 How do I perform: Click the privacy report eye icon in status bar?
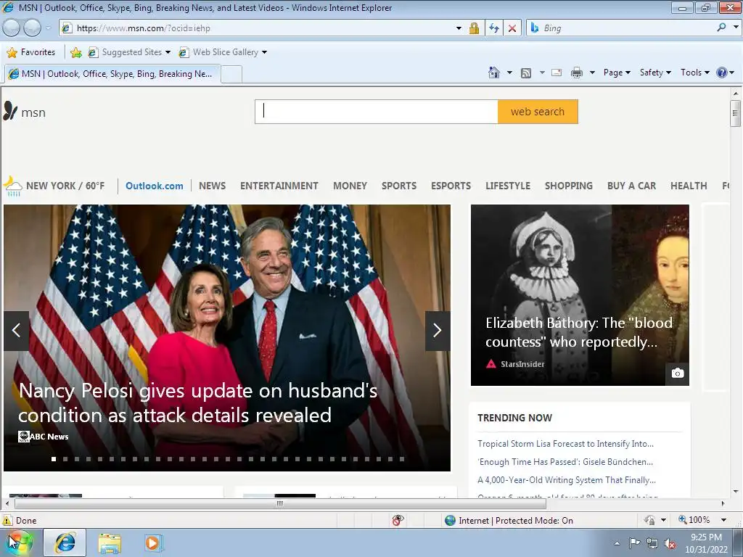tap(398, 520)
